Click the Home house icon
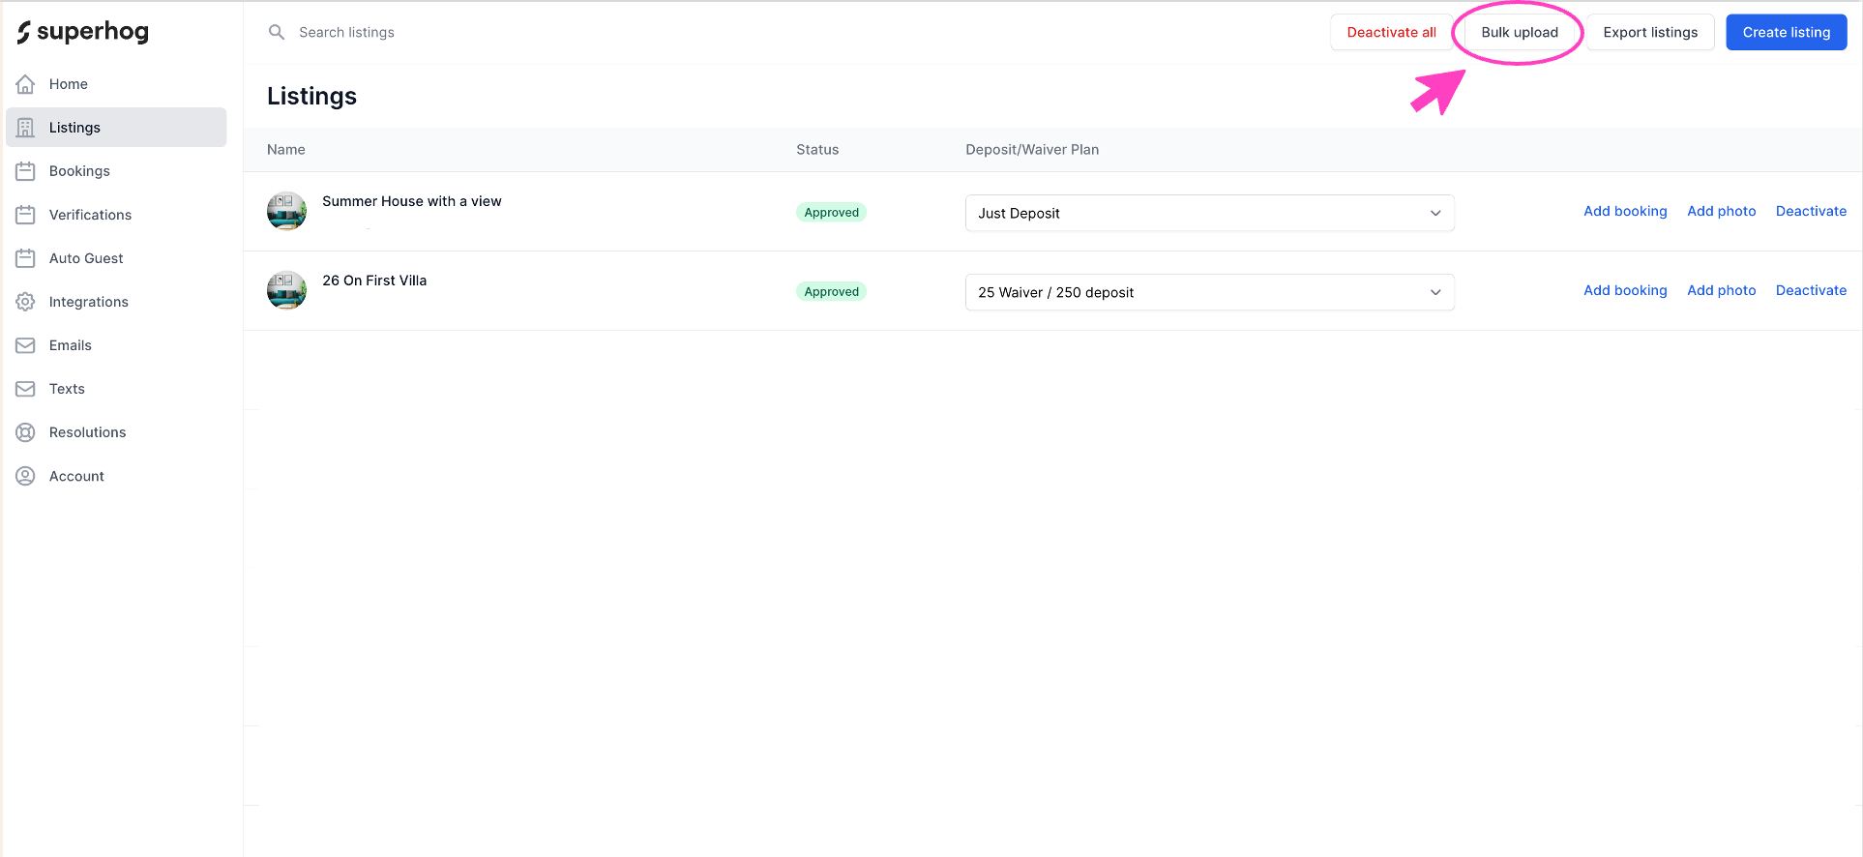The width and height of the screenshot is (1863, 857). coord(26,84)
